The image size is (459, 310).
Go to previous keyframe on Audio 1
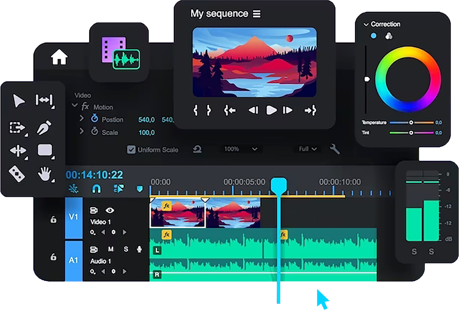point(103,271)
